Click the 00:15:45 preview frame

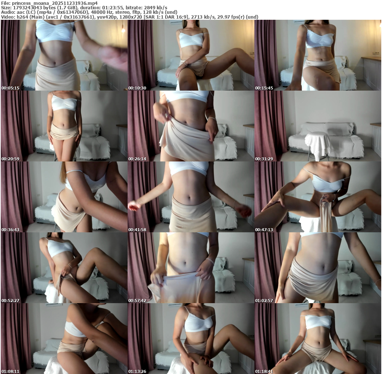[318, 55]
